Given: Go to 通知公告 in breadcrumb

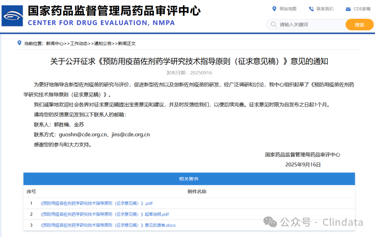Looking at the screenshot, I should tap(103, 43).
